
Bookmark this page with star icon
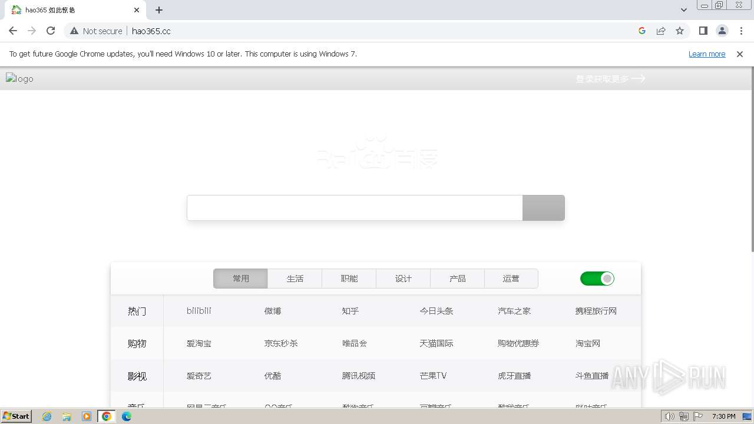(x=680, y=31)
